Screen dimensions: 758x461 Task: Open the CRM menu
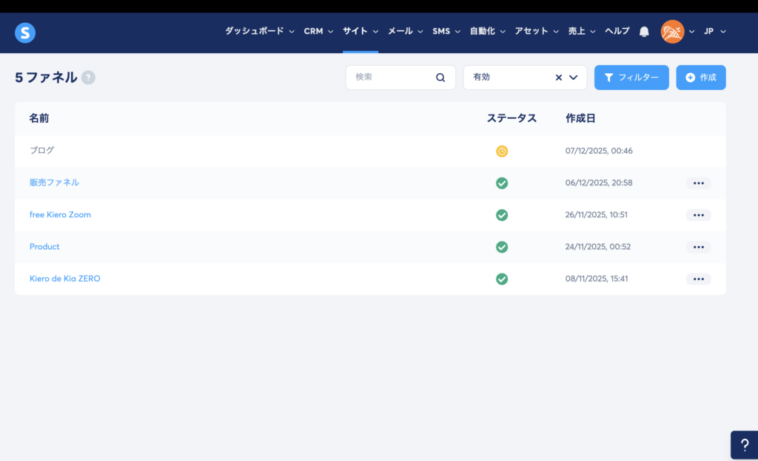(x=318, y=32)
